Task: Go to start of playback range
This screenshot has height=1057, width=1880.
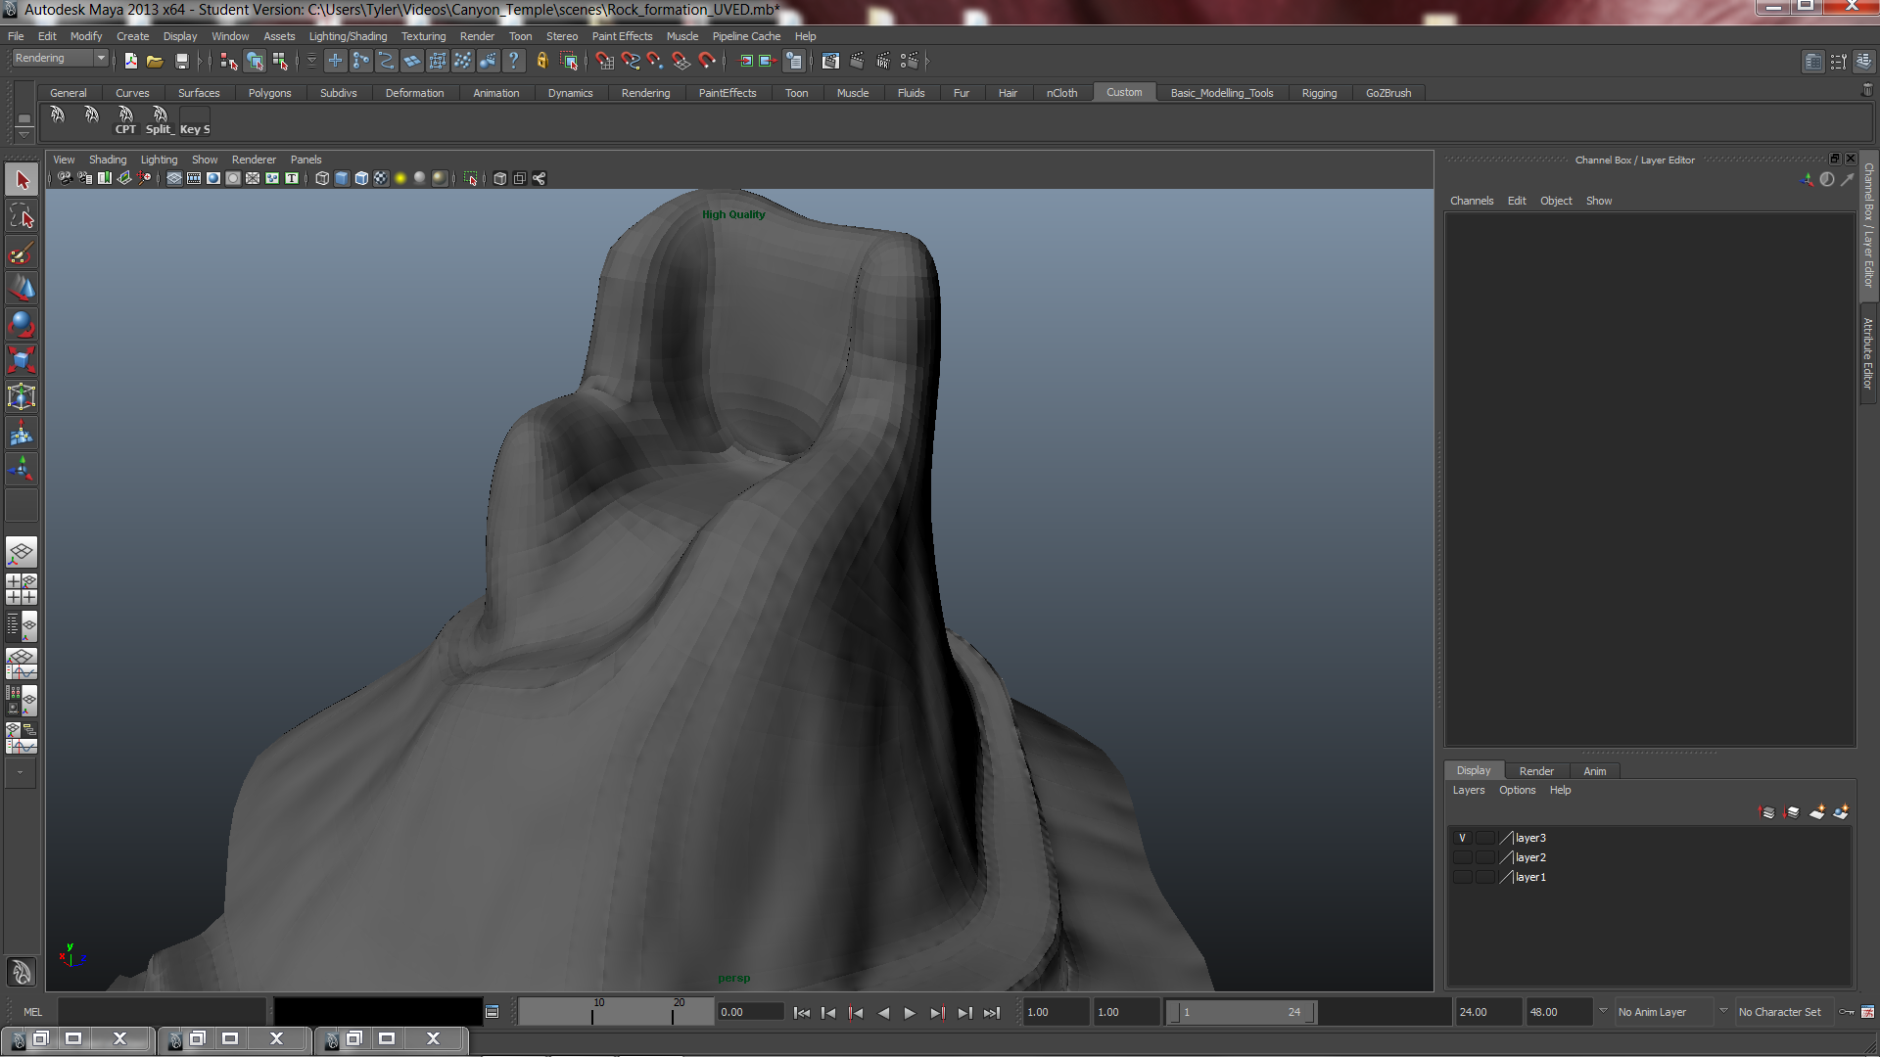Action: pyautogui.click(x=802, y=1013)
